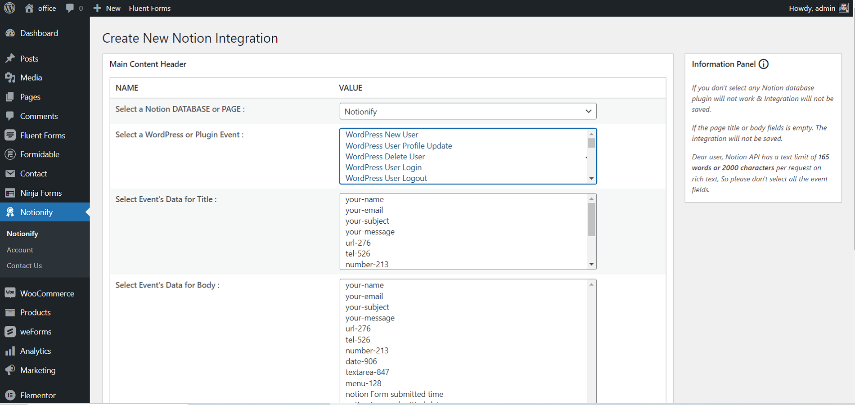Click Title data listbox scrollbar thumb

pos(592,220)
